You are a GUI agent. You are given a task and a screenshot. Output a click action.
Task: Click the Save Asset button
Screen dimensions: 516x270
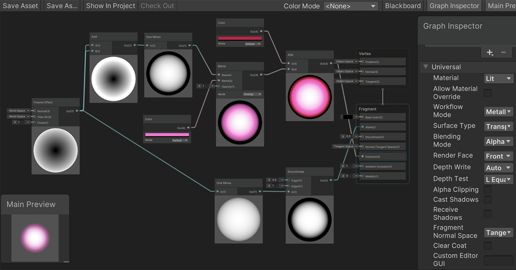click(x=20, y=6)
